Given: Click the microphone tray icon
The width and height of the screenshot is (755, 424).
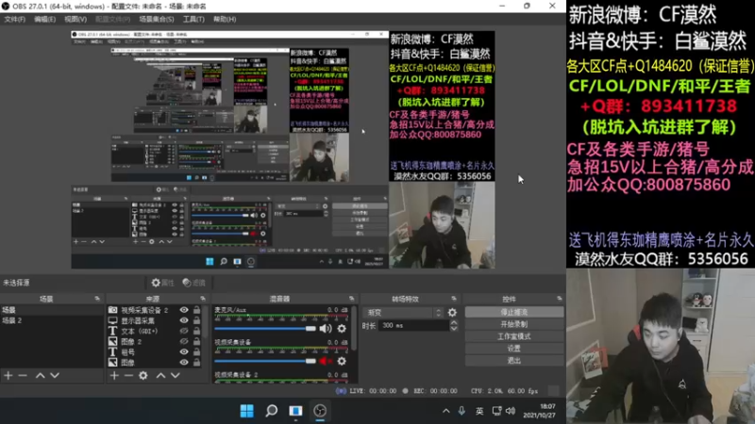Looking at the screenshot, I should click(461, 411).
